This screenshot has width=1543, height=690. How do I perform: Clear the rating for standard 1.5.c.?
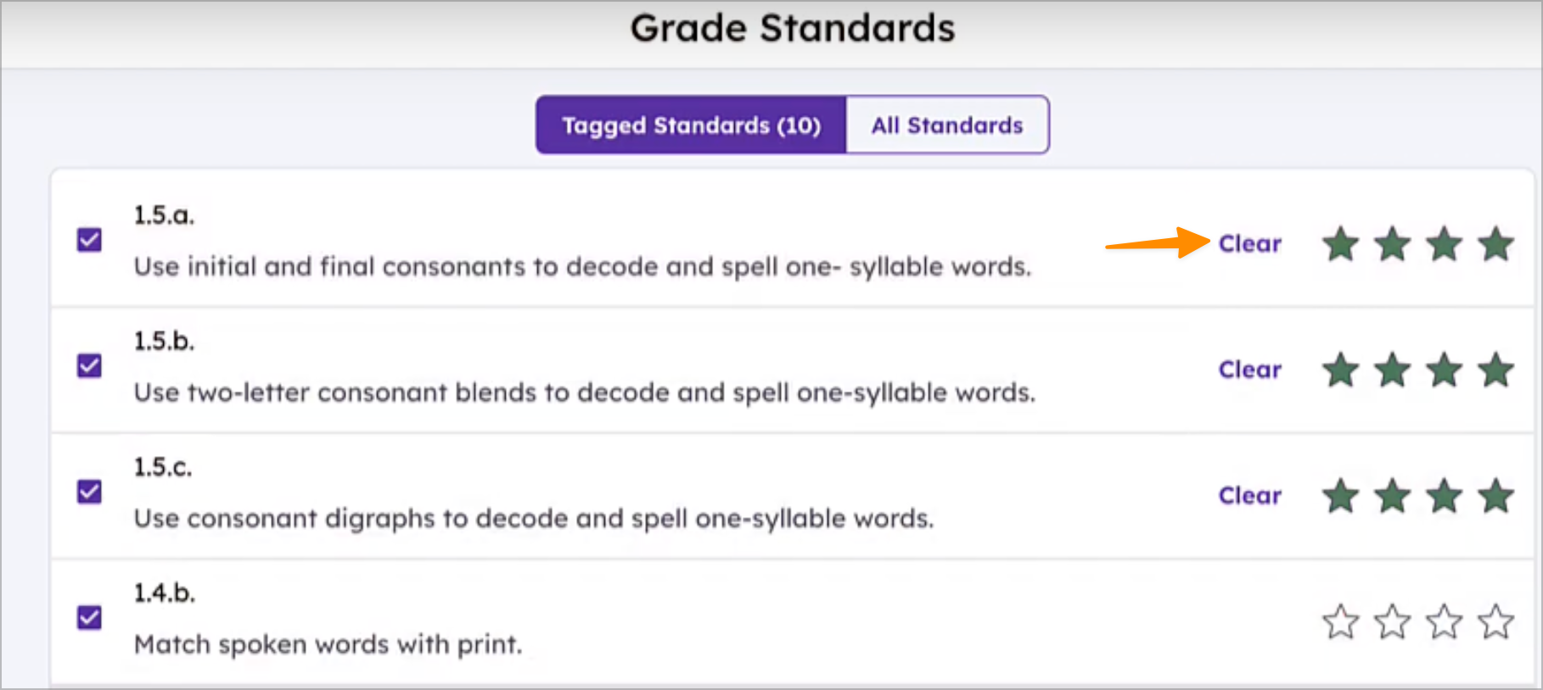click(1249, 495)
